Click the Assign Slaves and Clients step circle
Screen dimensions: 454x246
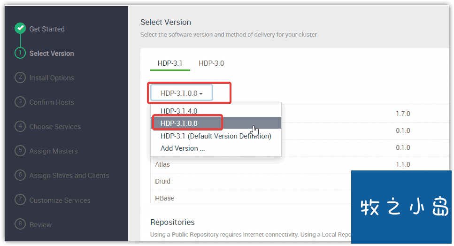(20, 175)
